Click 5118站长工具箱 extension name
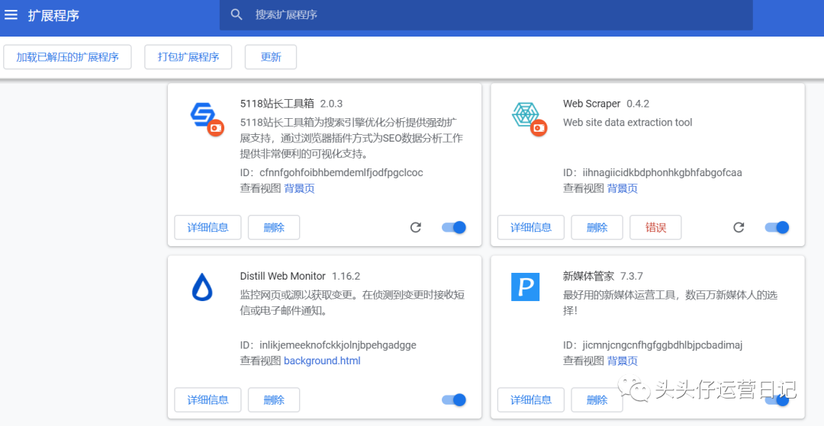 point(278,104)
